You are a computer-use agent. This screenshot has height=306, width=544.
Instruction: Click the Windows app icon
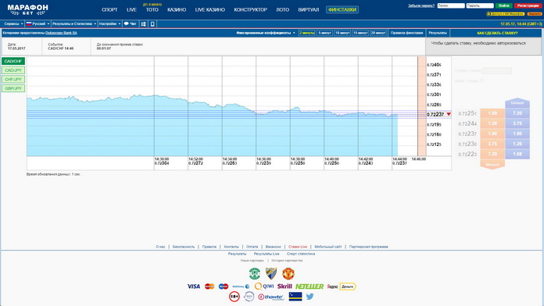click(143, 24)
